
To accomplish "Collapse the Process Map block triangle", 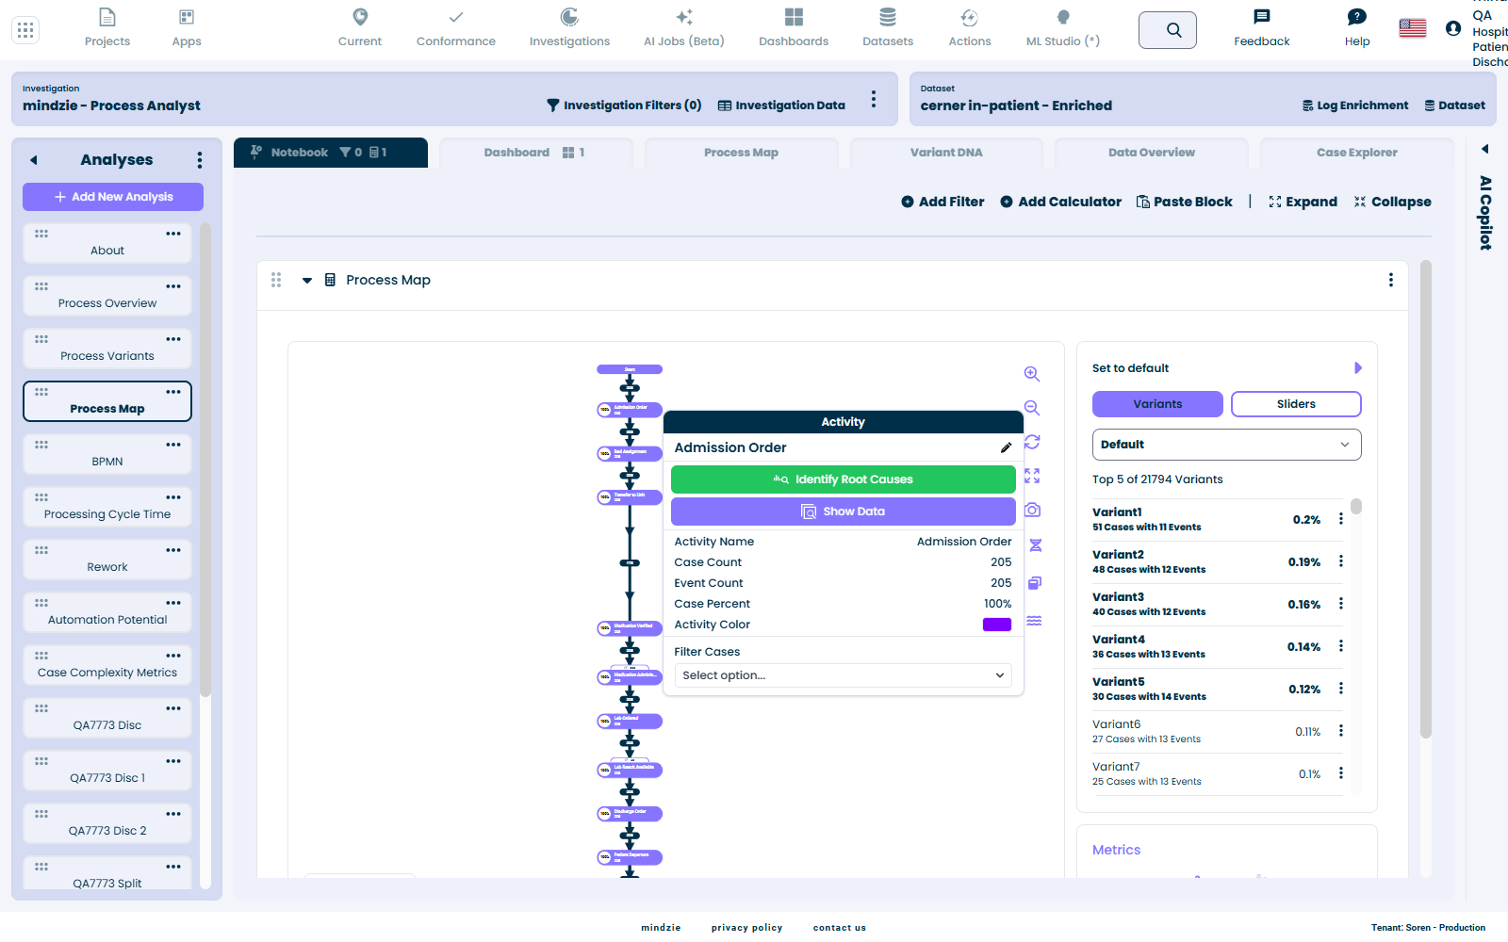I will [x=307, y=280].
